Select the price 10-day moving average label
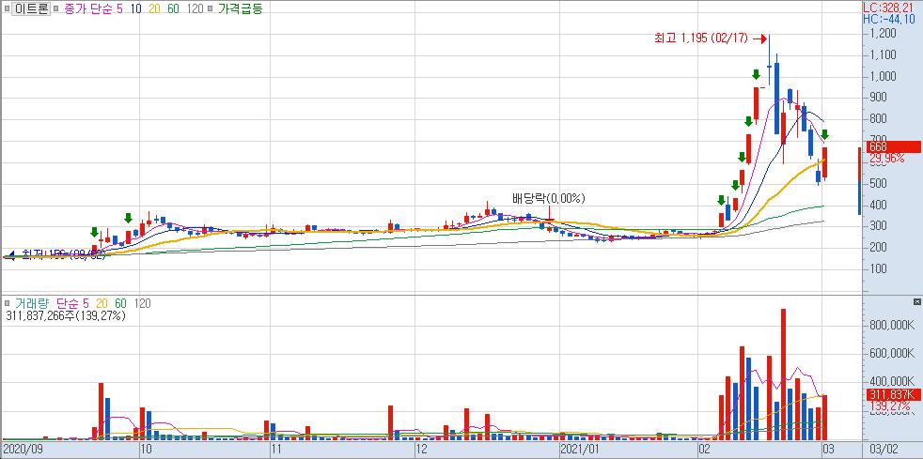Screen dimensions: 923x459 pos(136,8)
